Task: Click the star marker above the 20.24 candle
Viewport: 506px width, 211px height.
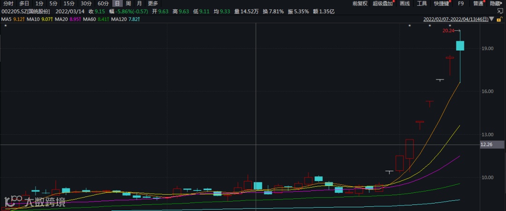Action: [450, 25]
